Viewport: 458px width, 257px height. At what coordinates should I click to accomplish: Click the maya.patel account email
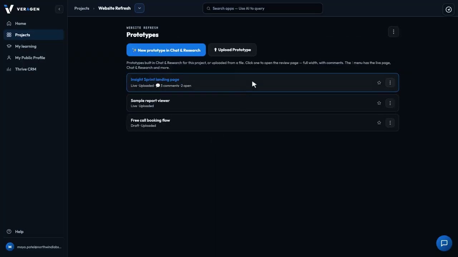pos(39,247)
